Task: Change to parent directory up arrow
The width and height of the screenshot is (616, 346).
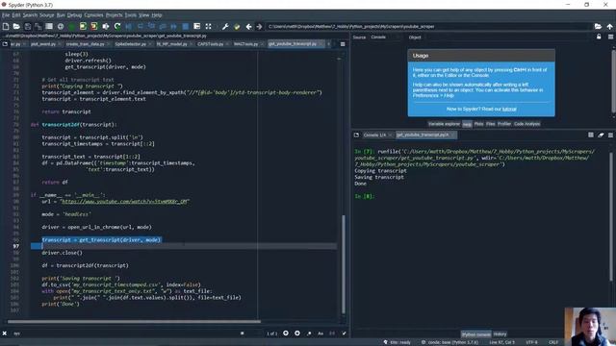Action: pyautogui.click(x=609, y=26)
